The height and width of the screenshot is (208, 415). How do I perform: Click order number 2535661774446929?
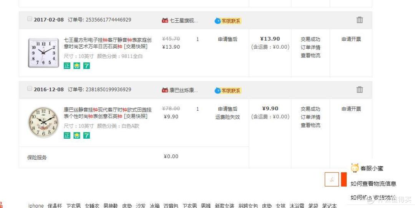[x=108, y=20]
